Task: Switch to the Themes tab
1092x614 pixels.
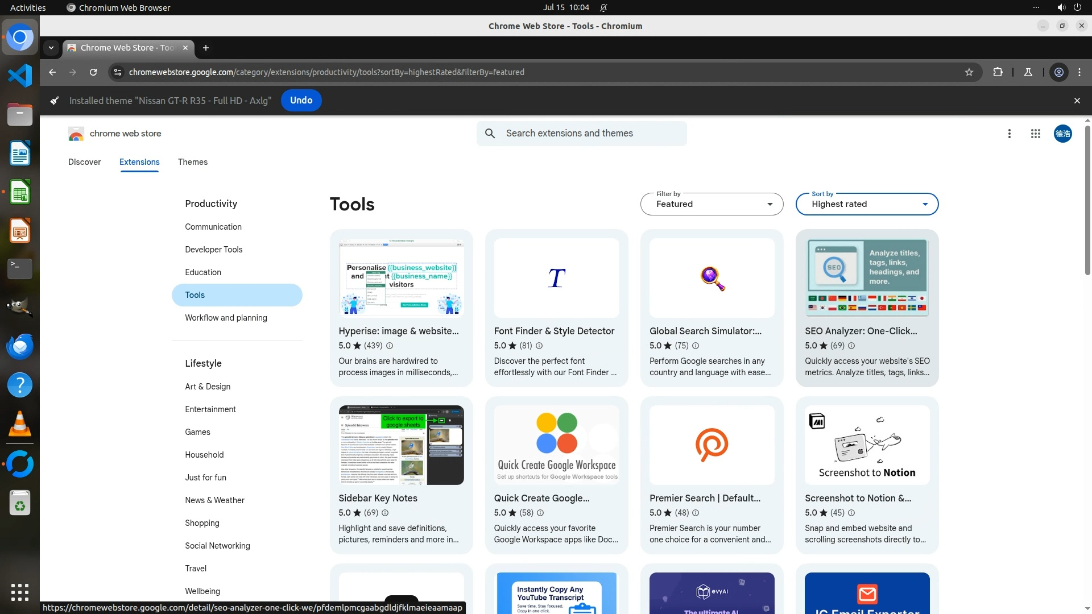Action: coord(192,162)
